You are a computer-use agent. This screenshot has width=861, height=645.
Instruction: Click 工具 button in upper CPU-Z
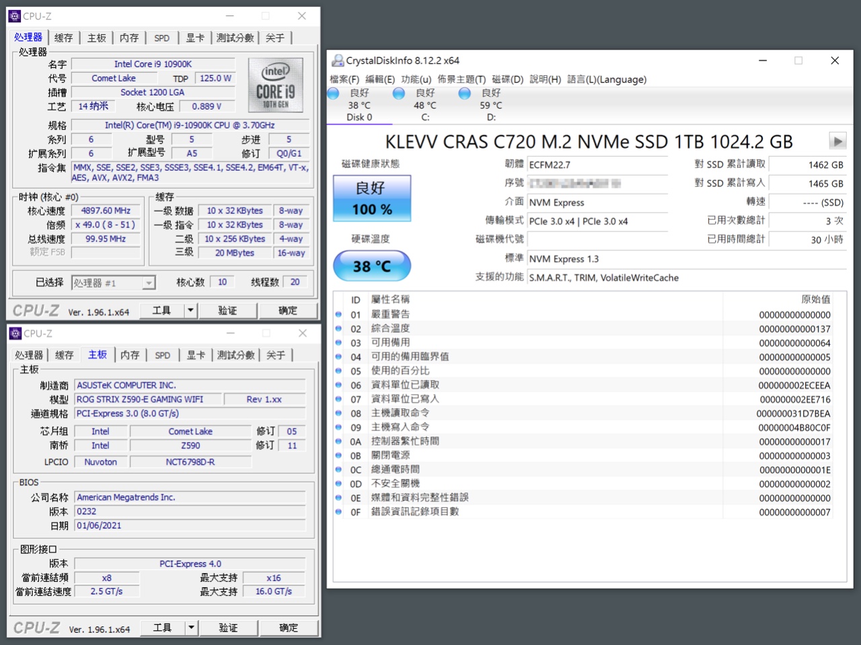(161, 311)
